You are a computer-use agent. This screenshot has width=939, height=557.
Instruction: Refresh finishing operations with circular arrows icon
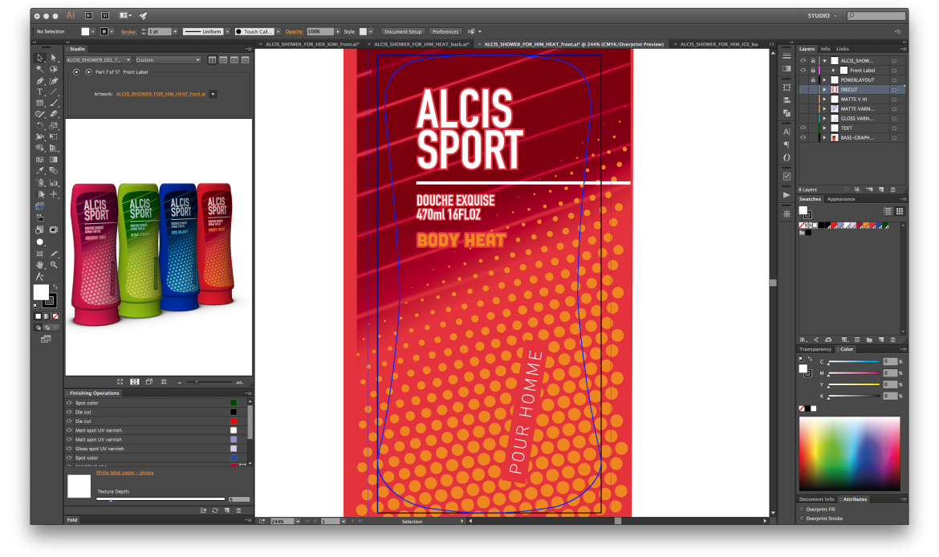(x=215, y=510)
